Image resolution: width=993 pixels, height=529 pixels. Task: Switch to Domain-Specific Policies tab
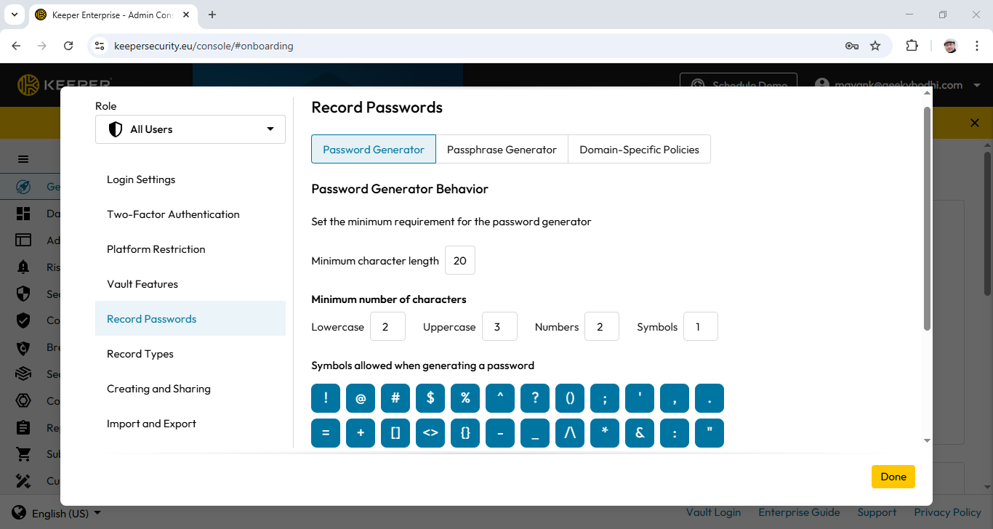point(639,149)
